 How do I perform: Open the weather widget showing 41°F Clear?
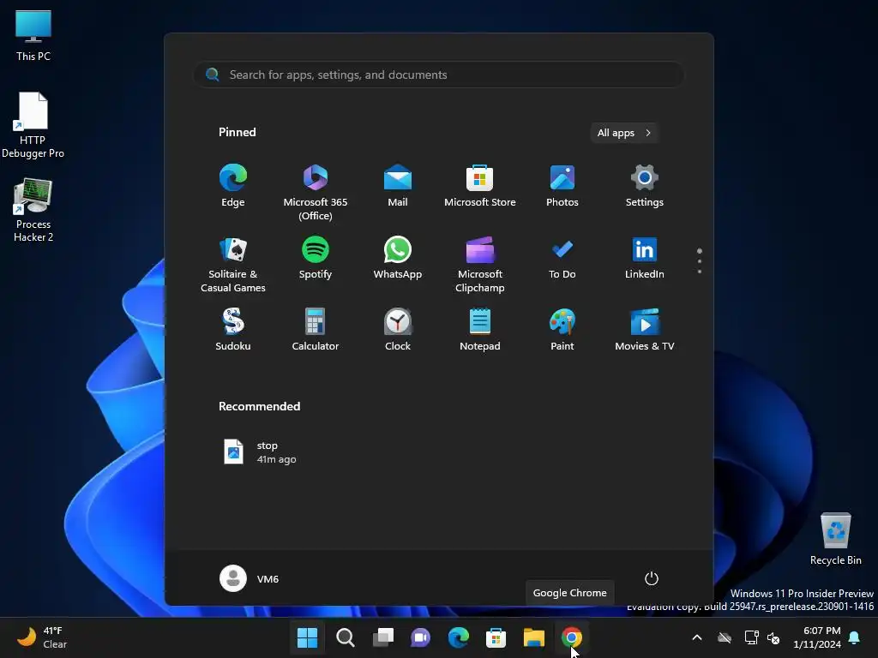click(41, 637)
